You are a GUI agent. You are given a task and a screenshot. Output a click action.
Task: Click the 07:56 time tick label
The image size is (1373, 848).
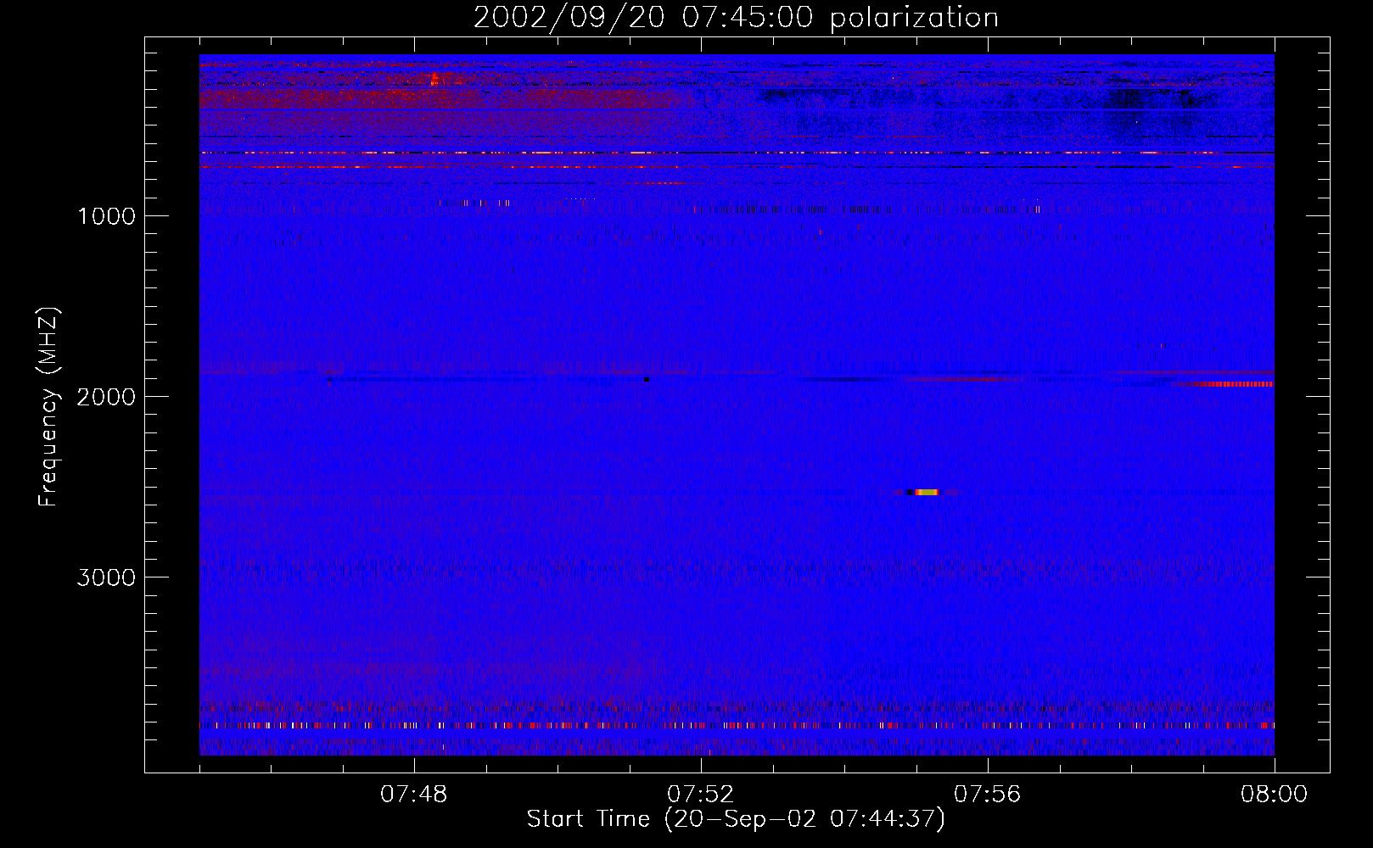tap(988, 795)
